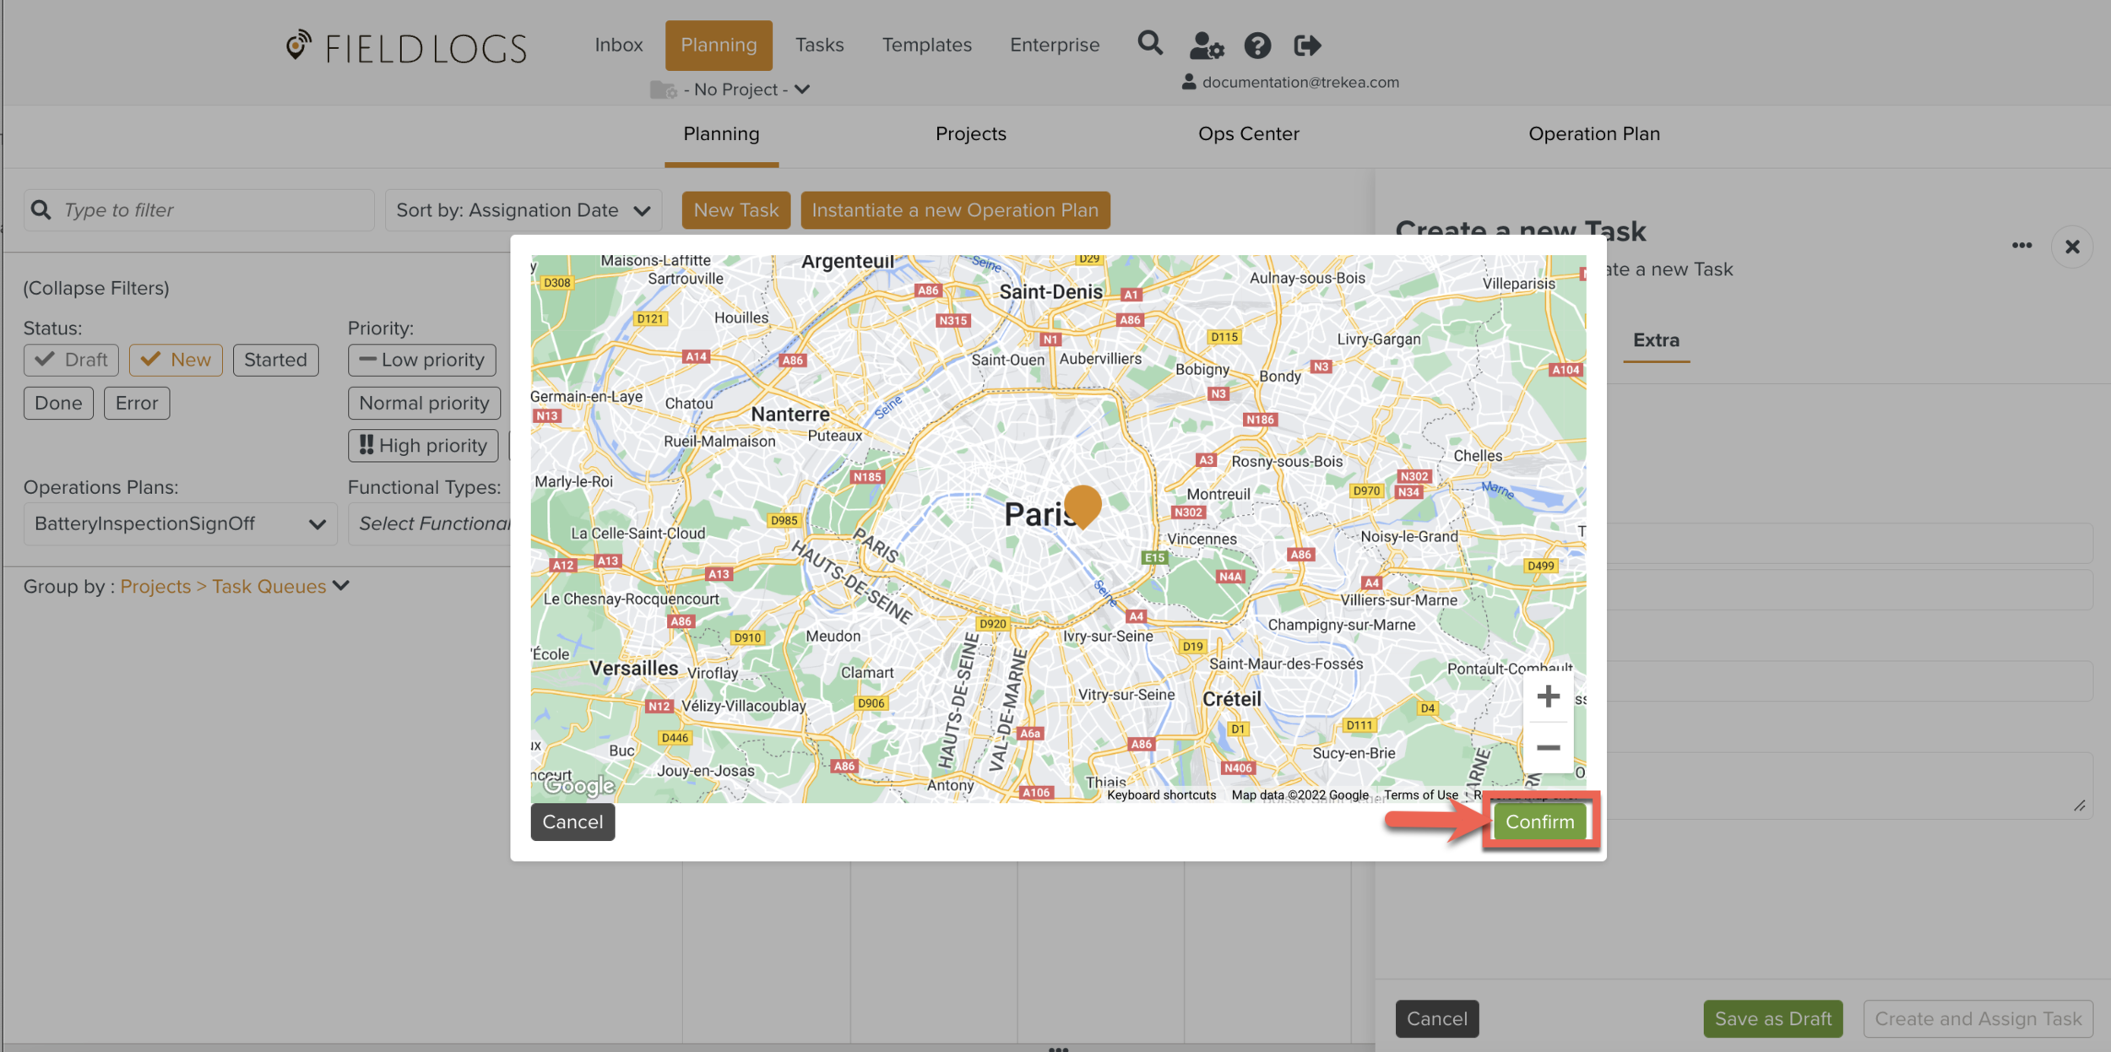Switch to the Ops Center tab
2111x1052 pixels.
[1248, 133]
